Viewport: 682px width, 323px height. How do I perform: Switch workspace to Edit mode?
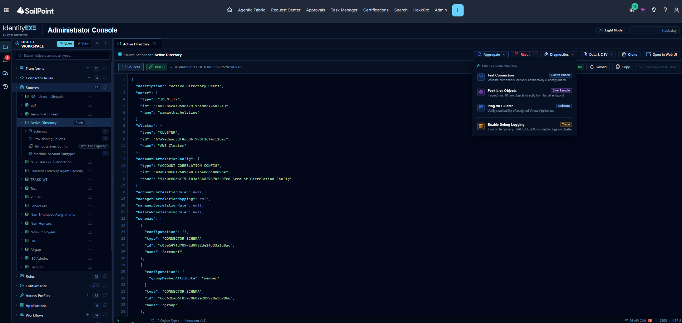pos(83,44)
